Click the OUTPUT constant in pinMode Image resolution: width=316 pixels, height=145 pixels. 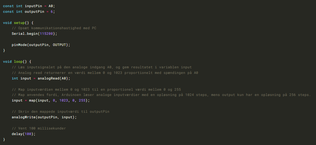pyautogui.click(x=60, y=45)
